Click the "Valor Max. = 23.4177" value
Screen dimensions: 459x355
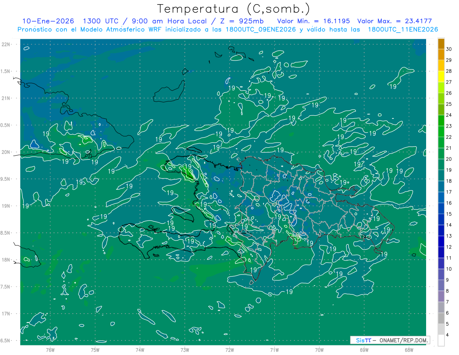[394, 21]
